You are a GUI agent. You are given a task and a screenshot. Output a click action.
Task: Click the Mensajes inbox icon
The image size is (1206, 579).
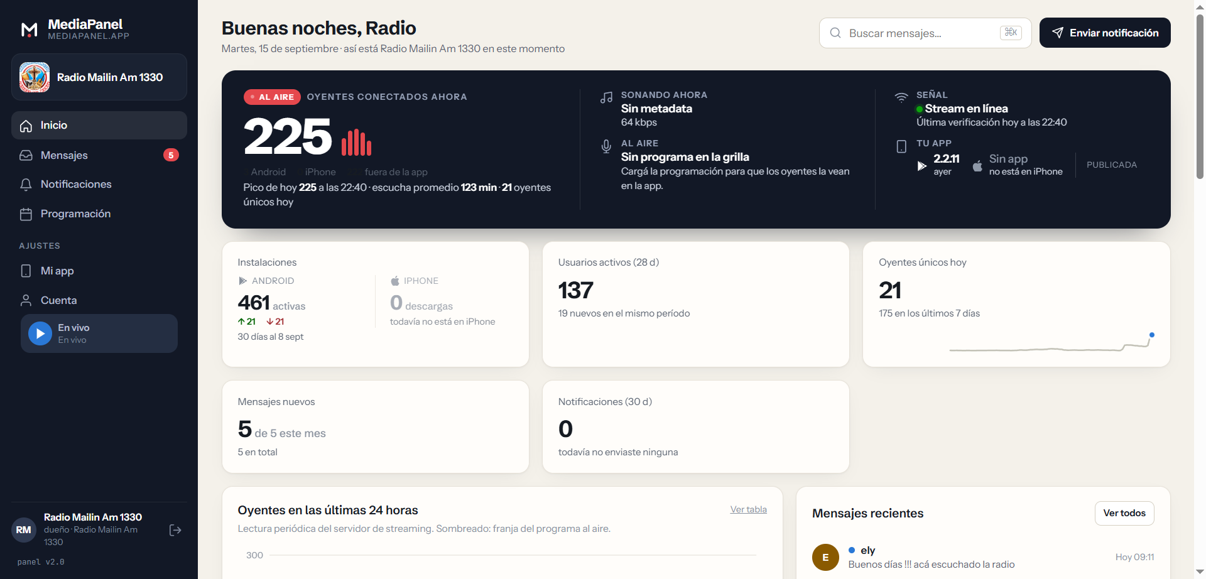click(x=26, y=155)
